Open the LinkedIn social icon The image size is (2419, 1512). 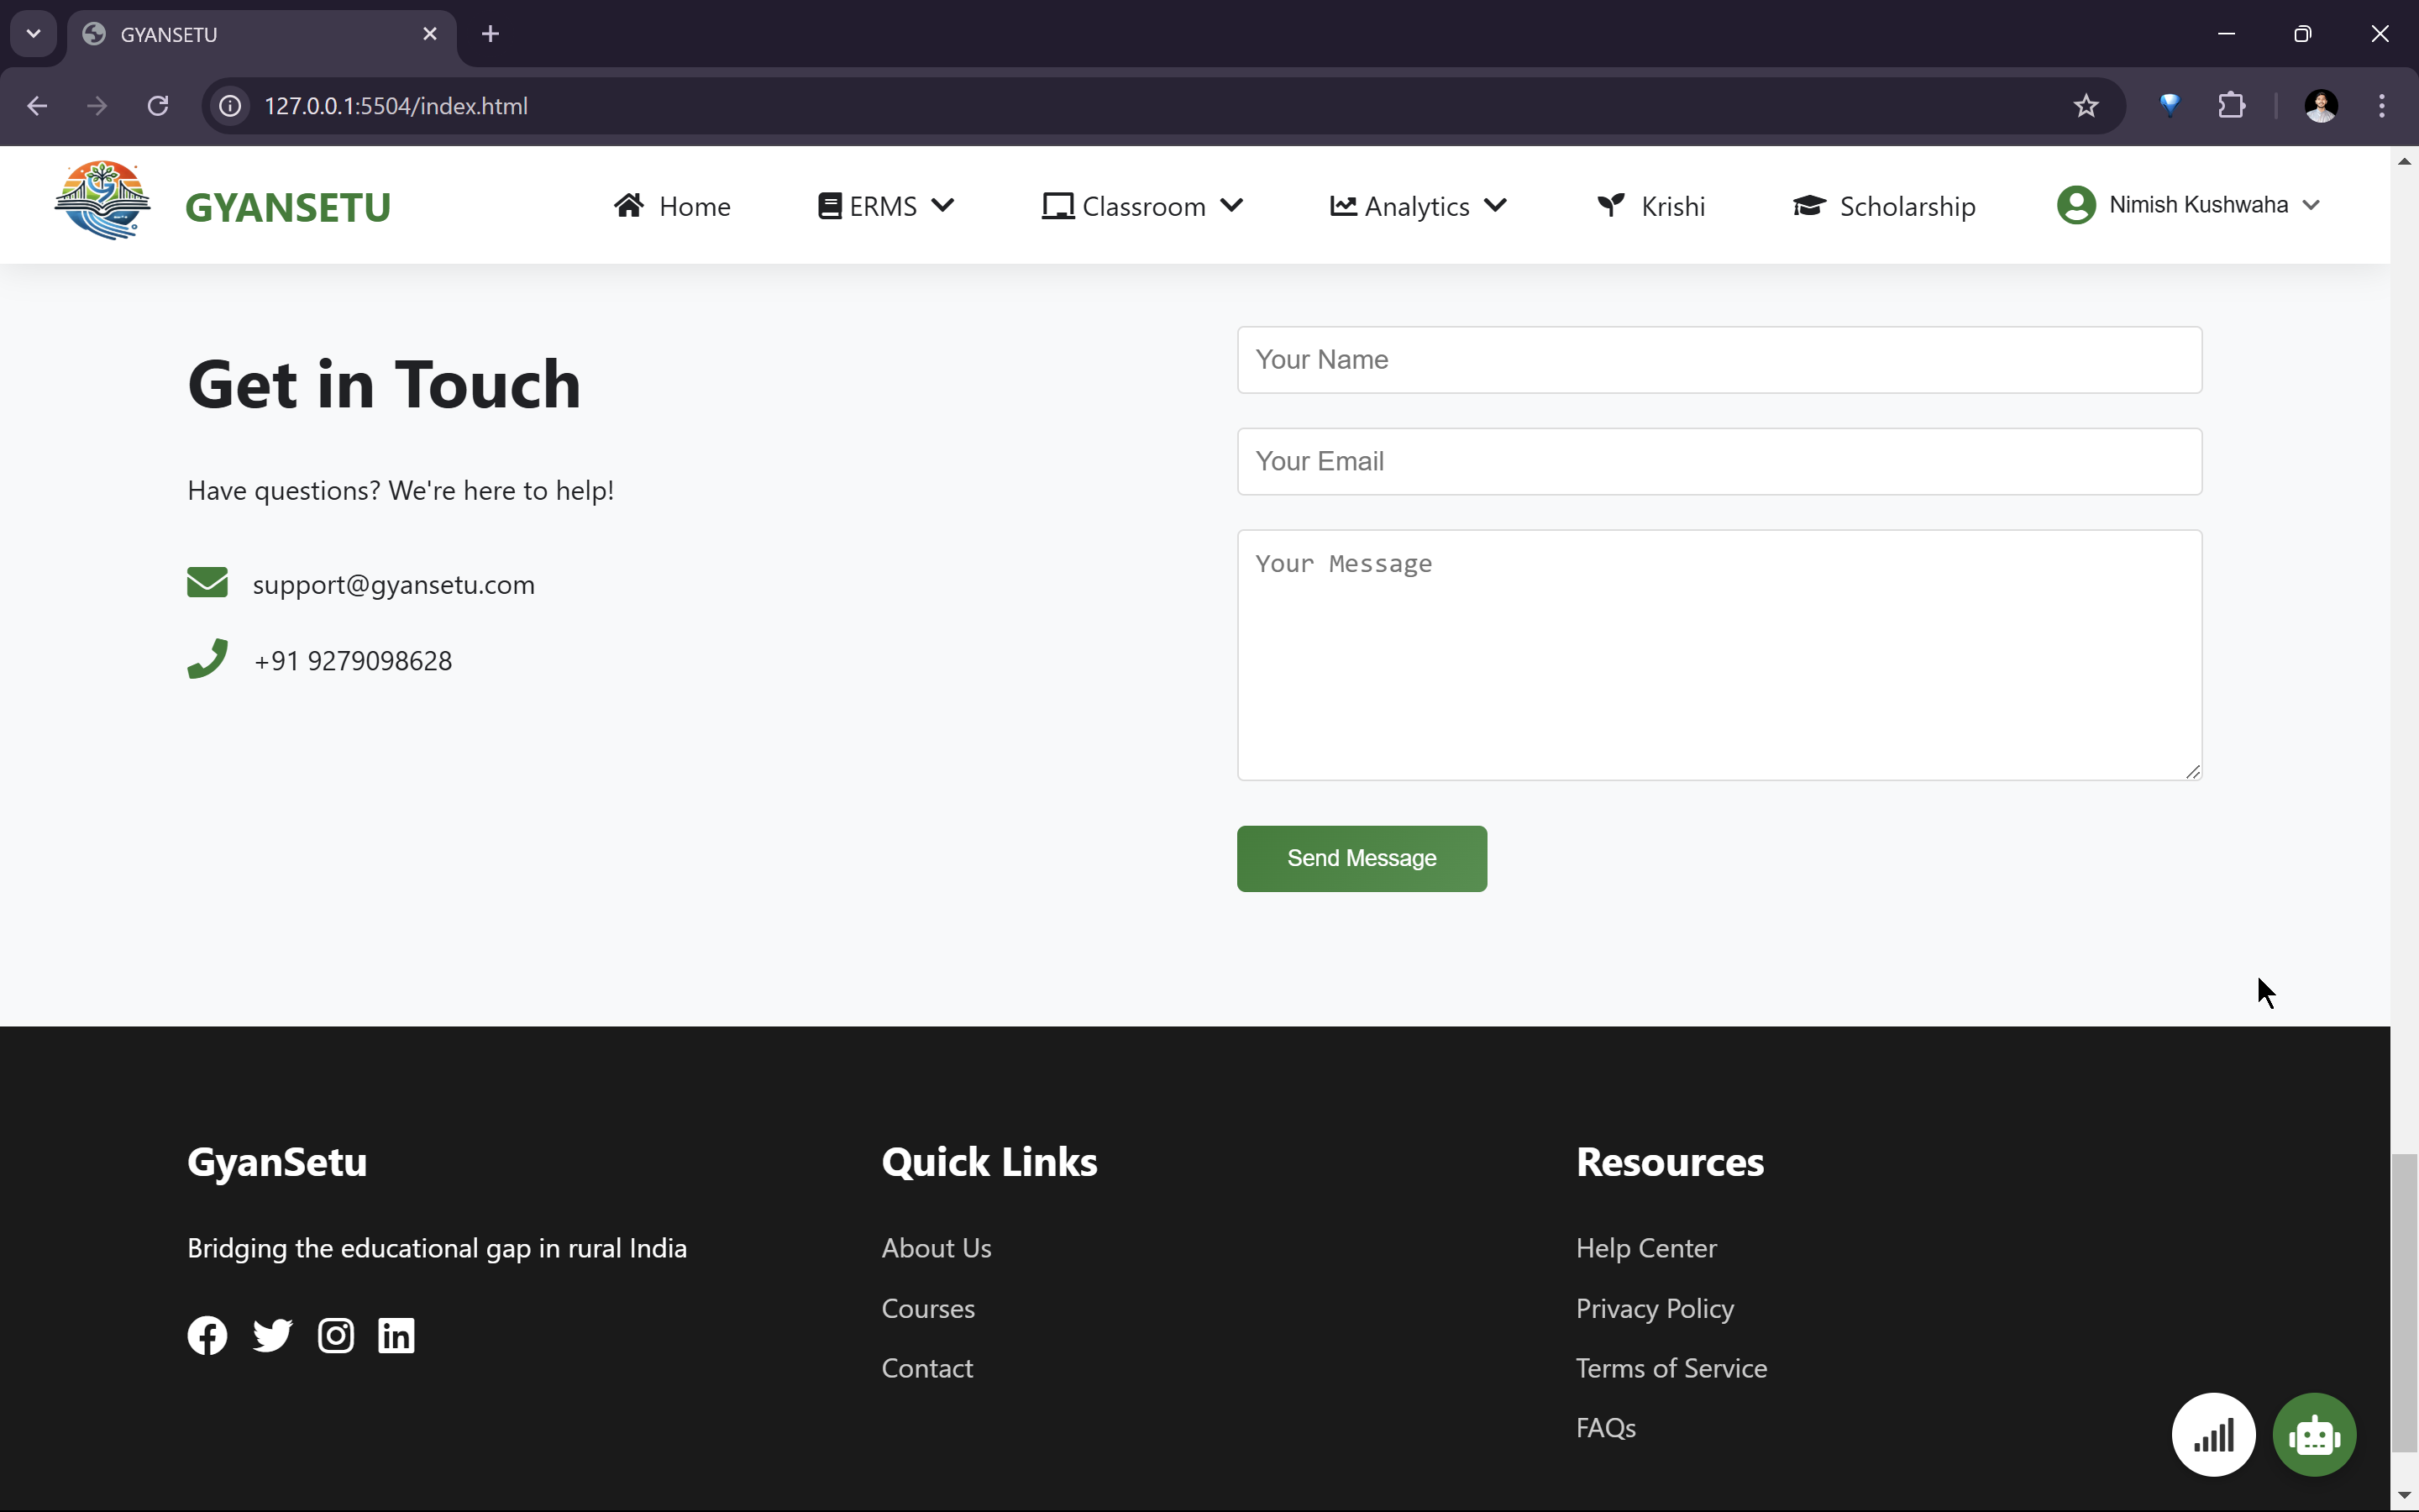tap(396, 1335)
